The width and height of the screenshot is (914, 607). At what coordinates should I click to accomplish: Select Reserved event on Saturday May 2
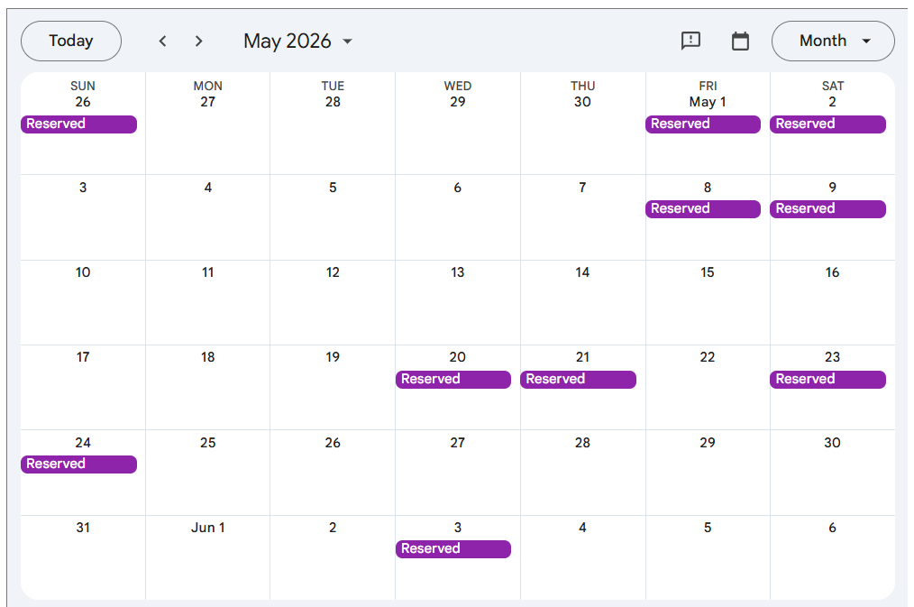pyautogui.click(x=827, y=124)
